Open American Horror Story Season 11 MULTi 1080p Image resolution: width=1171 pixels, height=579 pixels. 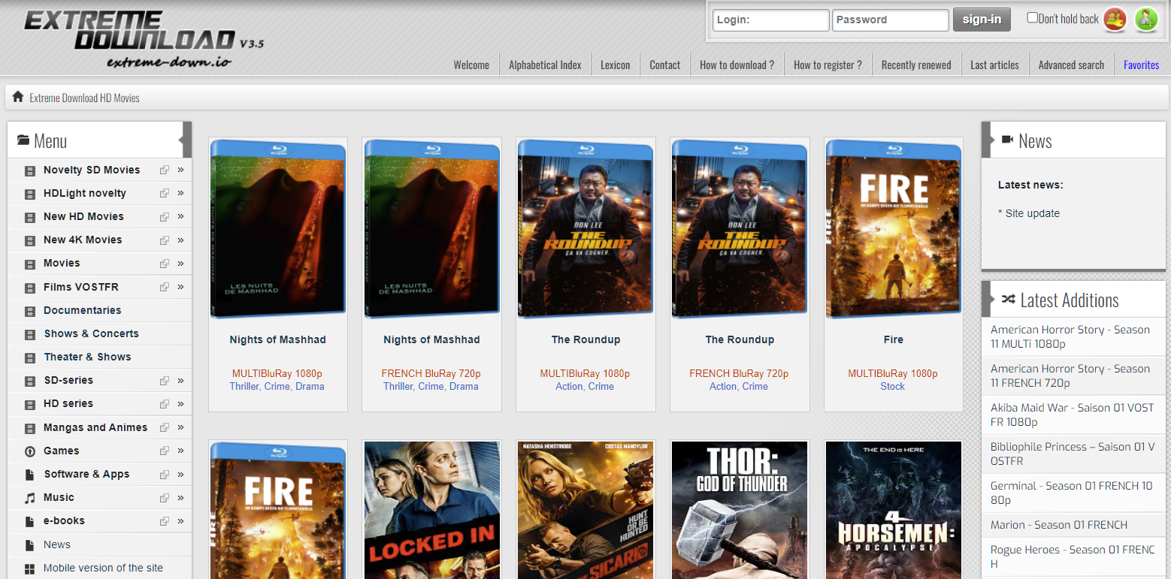[x=1070, y=336]
